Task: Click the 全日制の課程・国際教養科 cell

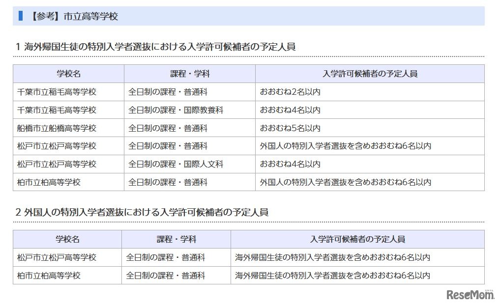Action: (x=176, y=110)
